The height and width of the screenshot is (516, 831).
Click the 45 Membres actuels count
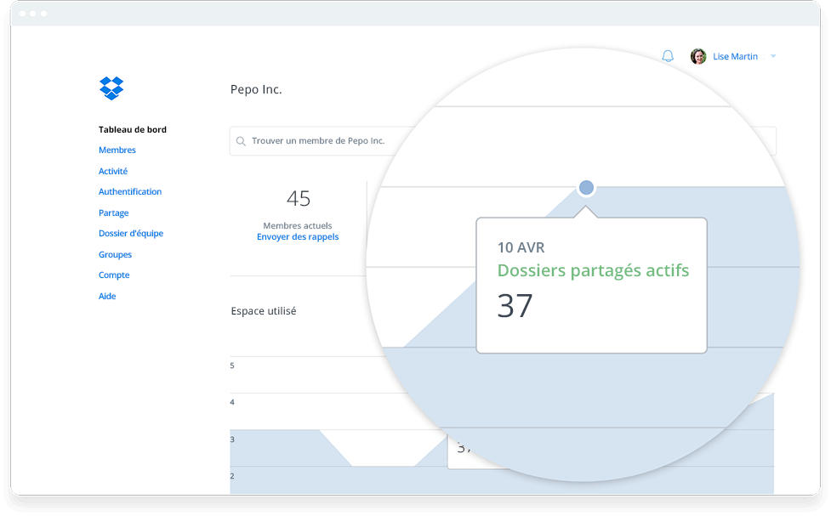tap(299, 199)
